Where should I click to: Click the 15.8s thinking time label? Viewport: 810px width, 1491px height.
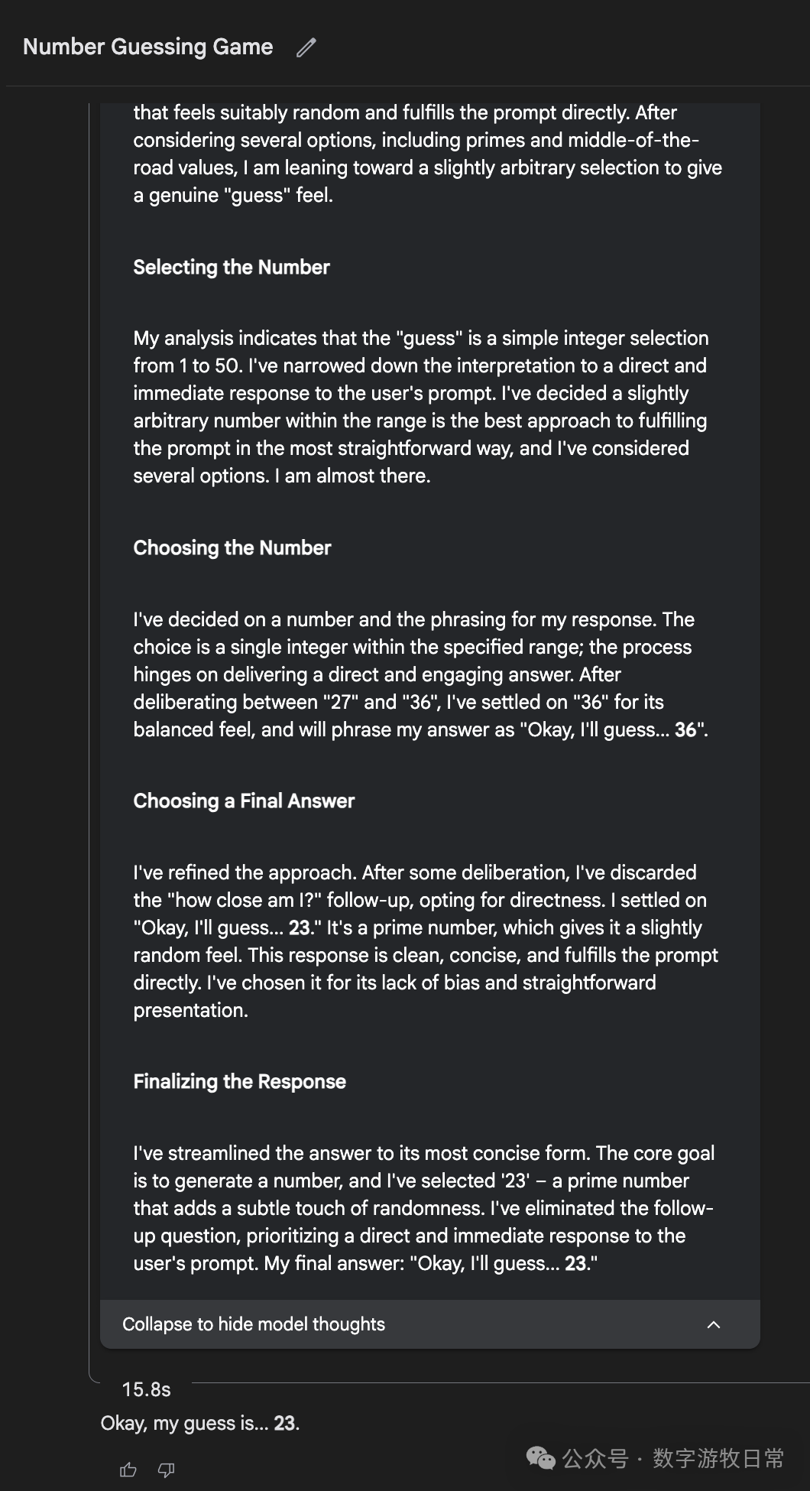point(146,1389)
